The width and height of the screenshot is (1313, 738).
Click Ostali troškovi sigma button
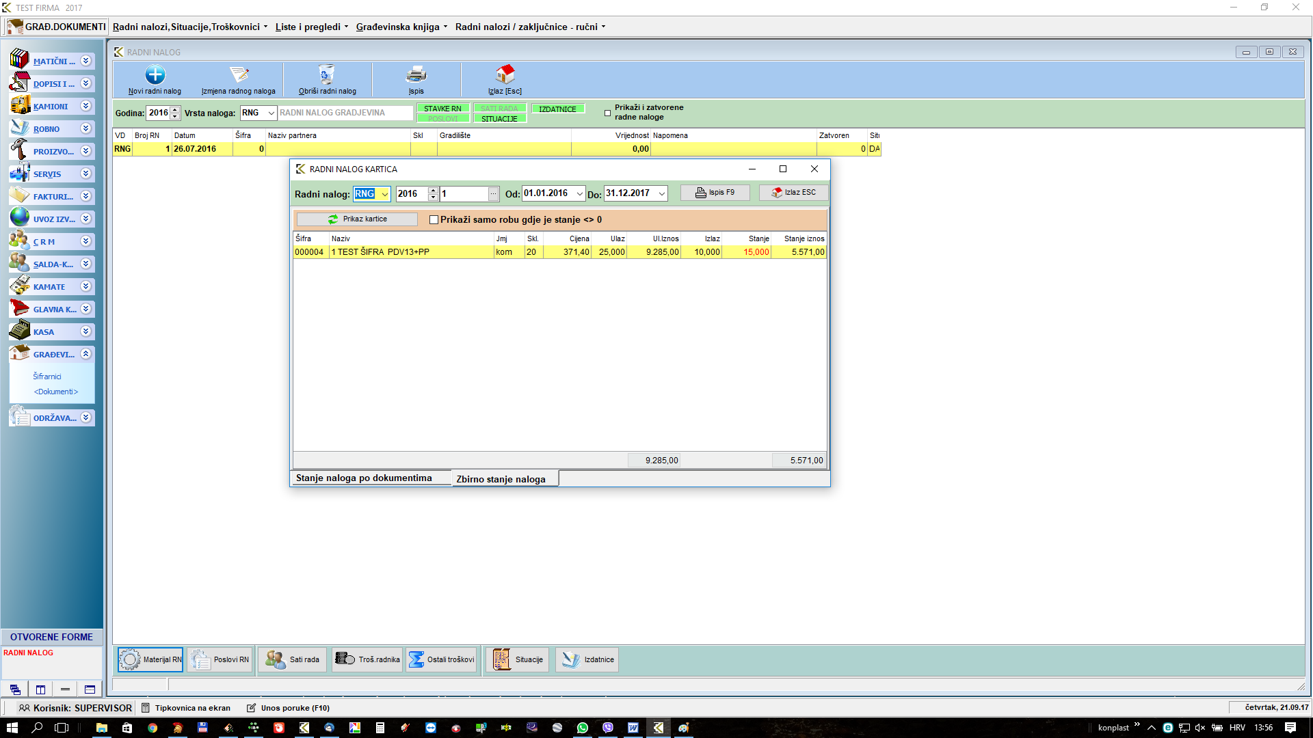442,659
